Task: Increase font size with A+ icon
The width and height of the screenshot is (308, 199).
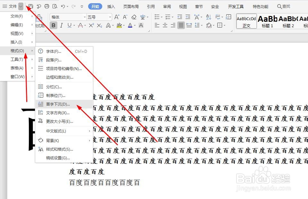Action: click(117, 17)
